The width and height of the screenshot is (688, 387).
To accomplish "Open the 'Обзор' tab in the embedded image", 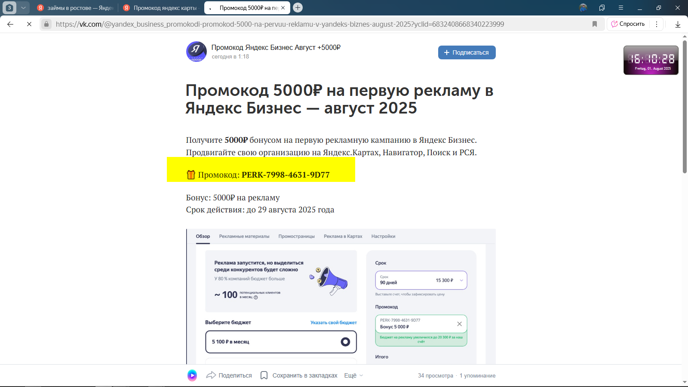I will 203,236.
